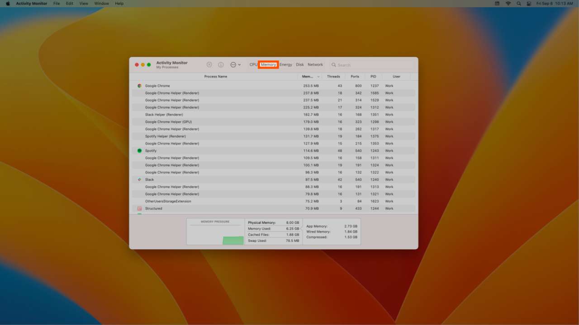Screen dimensions: 579x325
Task: Open the Control Center menu bar icon
Action: pos(529,3)
